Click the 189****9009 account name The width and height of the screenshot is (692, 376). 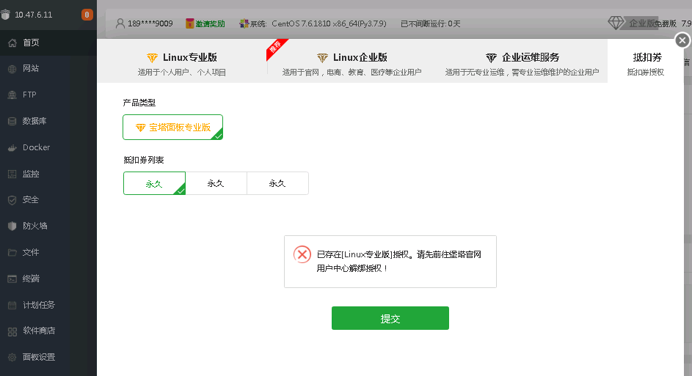[x=150, y=23]
